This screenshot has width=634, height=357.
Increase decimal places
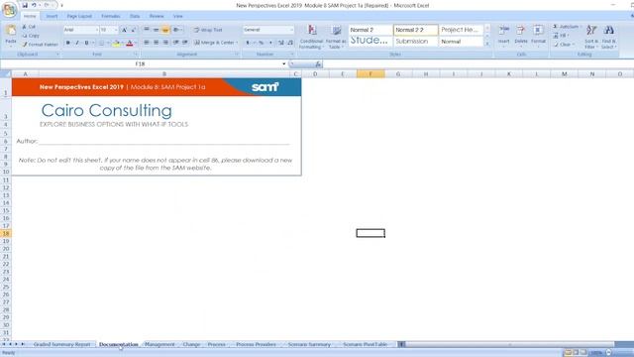[281, 43]
